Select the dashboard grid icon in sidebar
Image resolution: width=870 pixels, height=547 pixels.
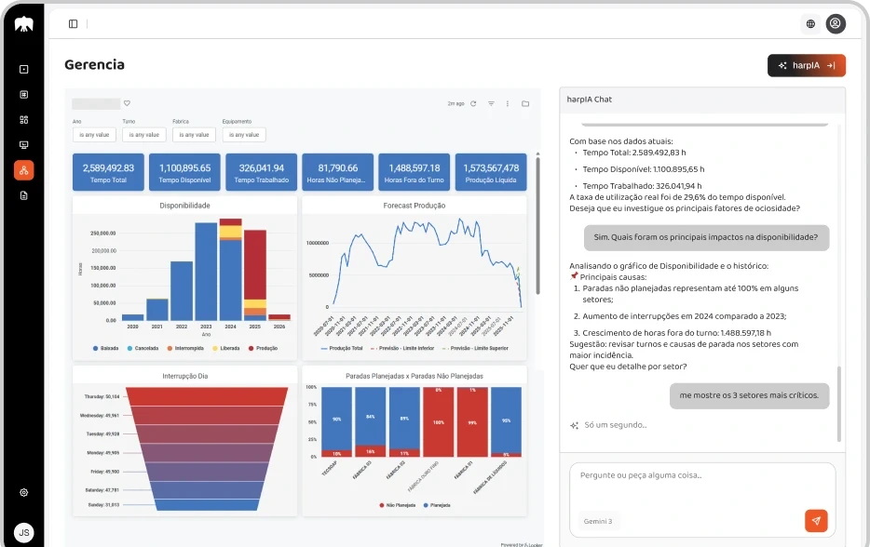[x=23, y=119]
